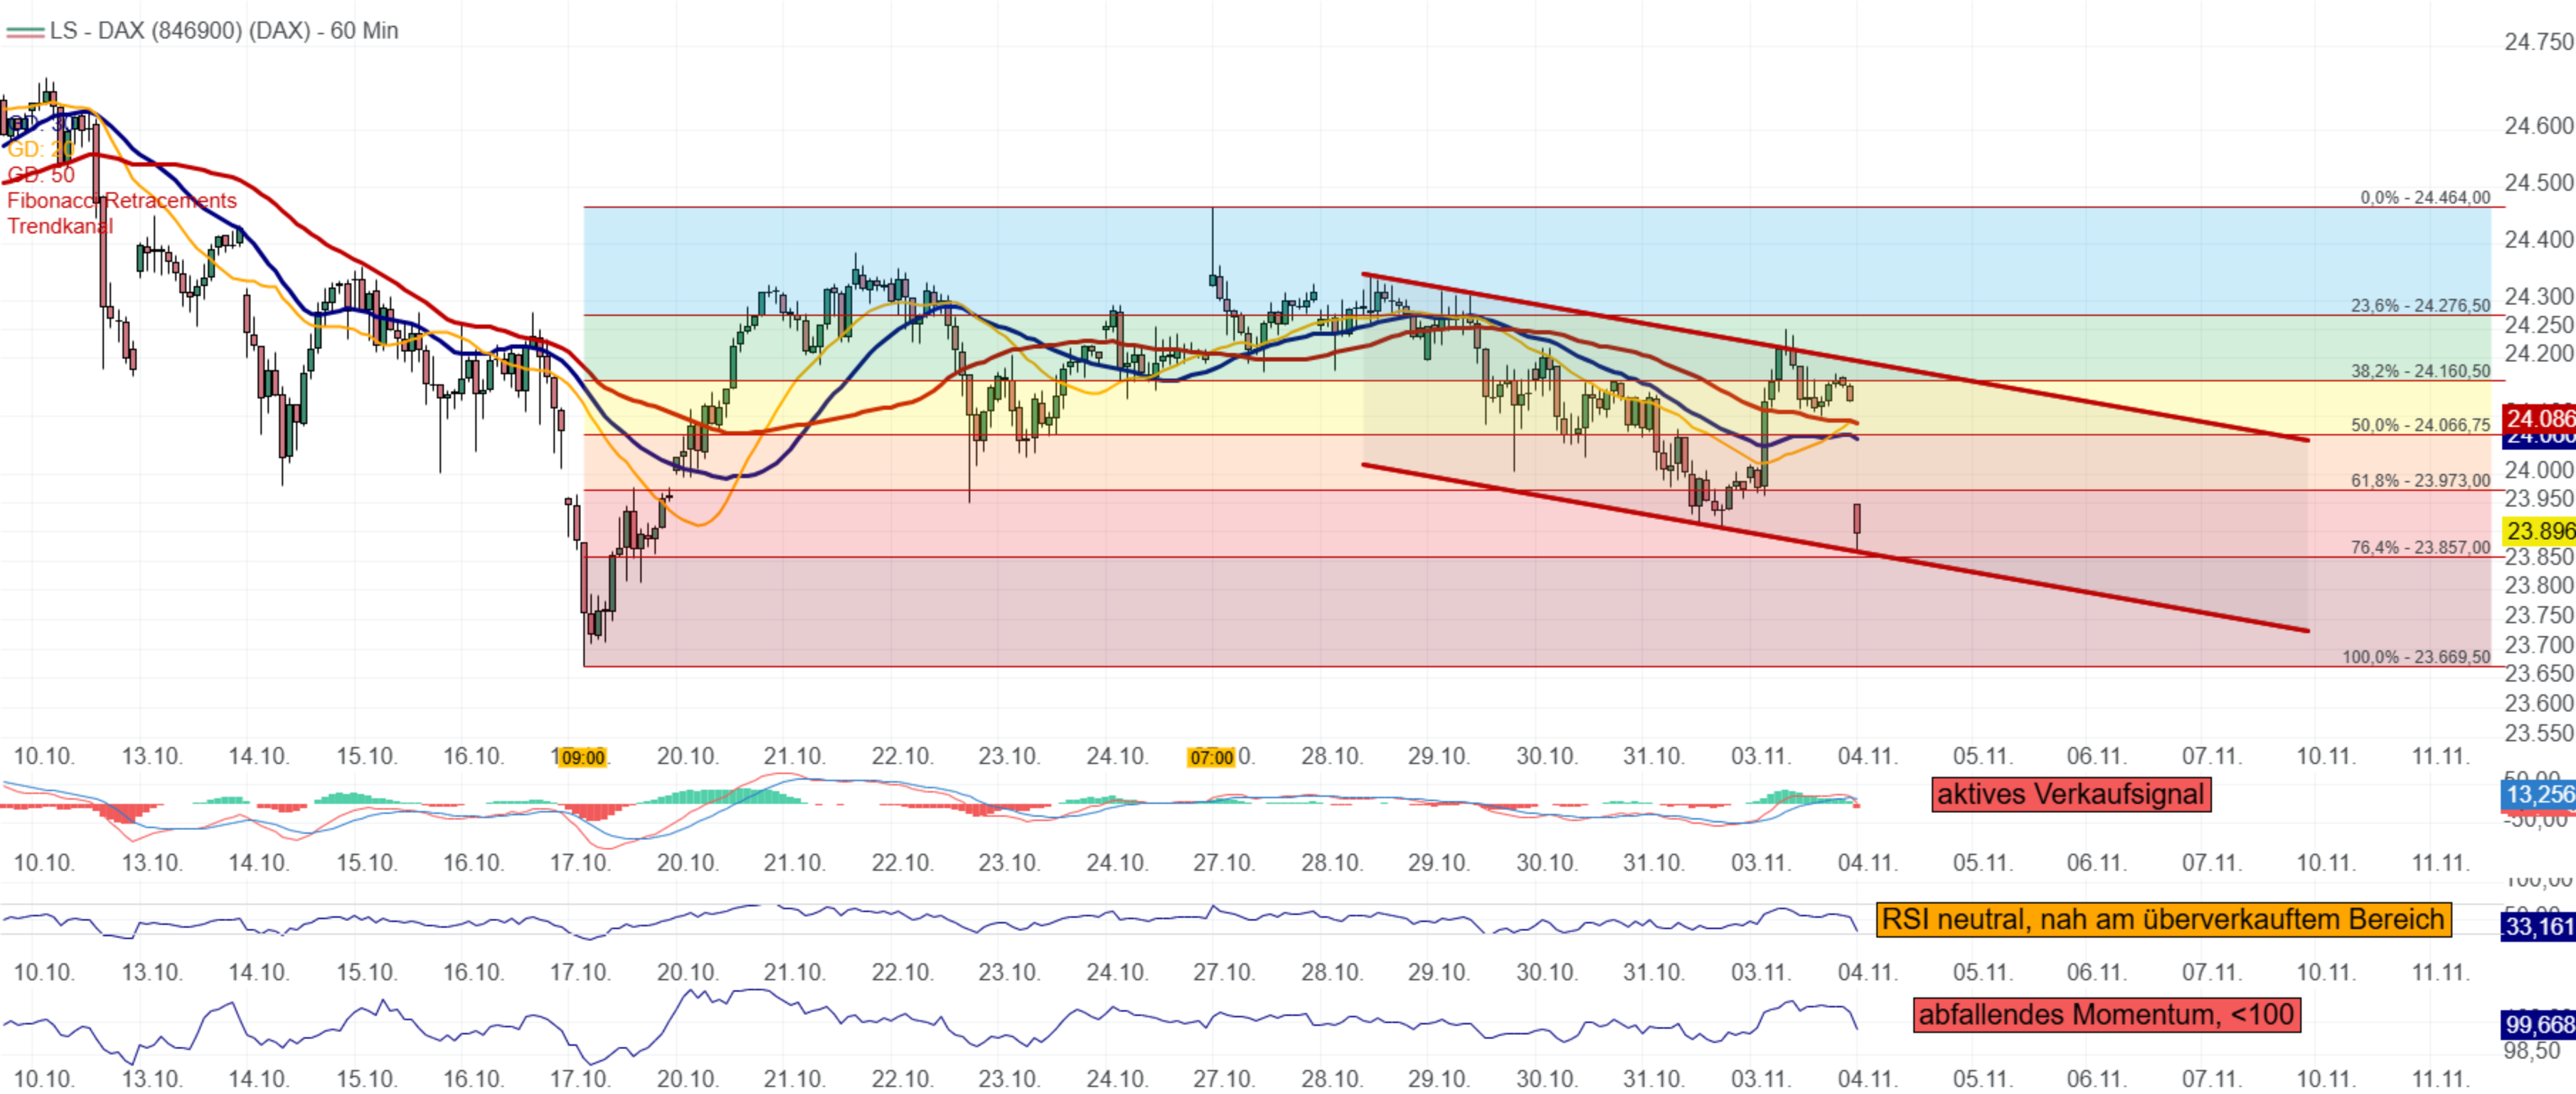
Task: Click the red 24.086 price tag
Action: tap(2539, 418)
